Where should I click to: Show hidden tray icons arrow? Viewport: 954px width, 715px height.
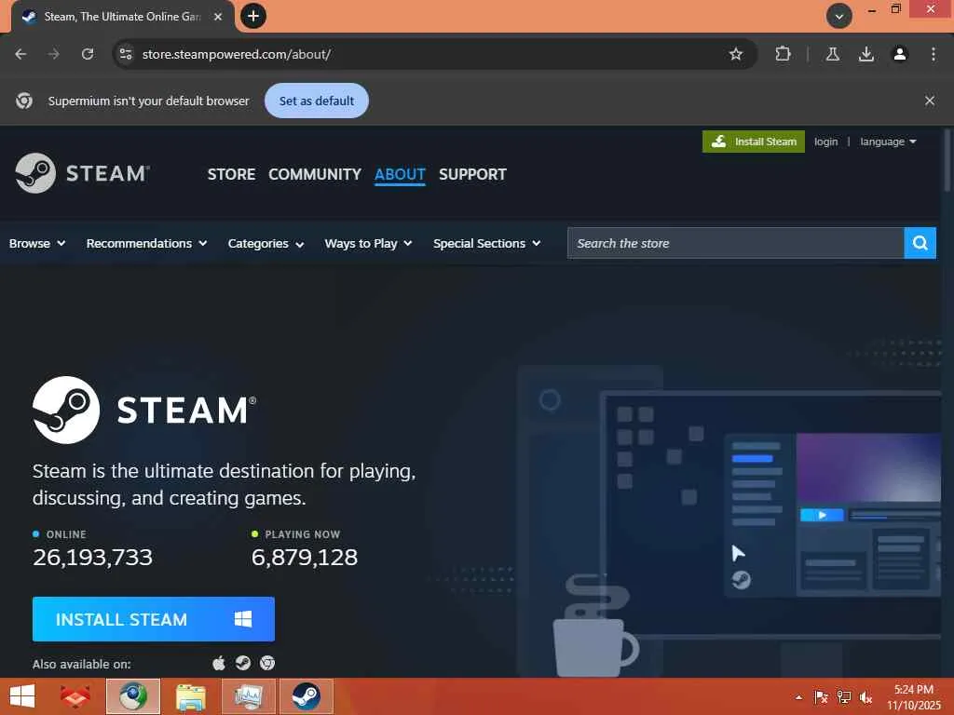798,697
